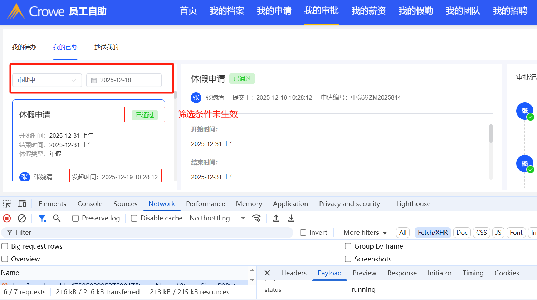Image resolution: width=537 pixels, height=300 pixels.
Task: Tick the Invert filter checkbox
Action: pyautogui.click(x=303, y=233)
